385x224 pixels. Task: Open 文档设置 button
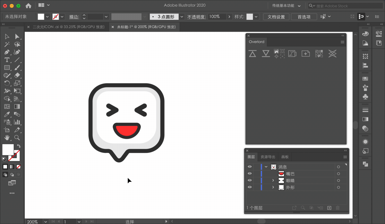276,17
